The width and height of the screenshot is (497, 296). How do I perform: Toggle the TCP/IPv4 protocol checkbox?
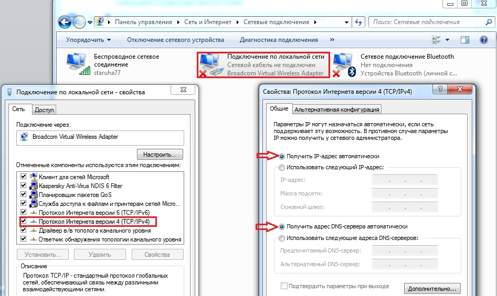click(23, 221)
